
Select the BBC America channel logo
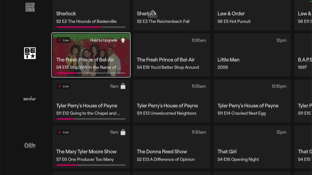30,7
